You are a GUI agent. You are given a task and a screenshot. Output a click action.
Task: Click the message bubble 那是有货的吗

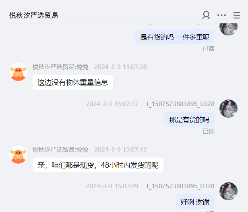(x=189, y=120)
